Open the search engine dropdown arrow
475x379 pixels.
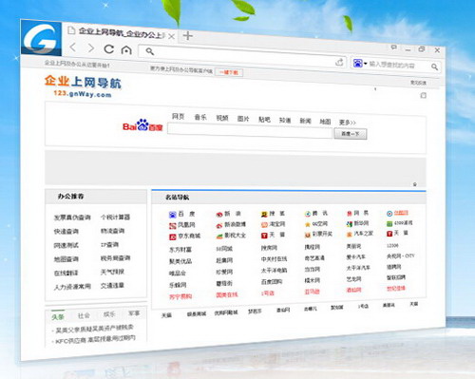(x=365, y=64)
